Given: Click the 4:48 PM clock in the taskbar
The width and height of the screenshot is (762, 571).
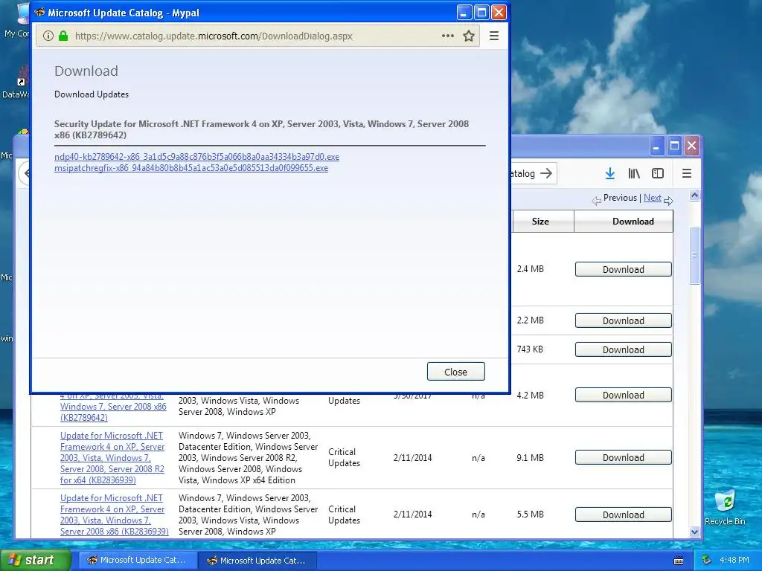Looking at the screenshot, I should coord(734,560).
